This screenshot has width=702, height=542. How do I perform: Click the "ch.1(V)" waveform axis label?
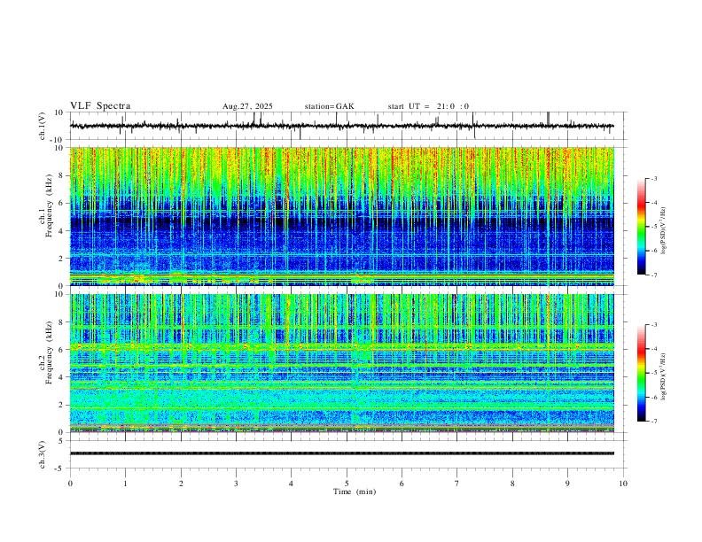(43, 126)
